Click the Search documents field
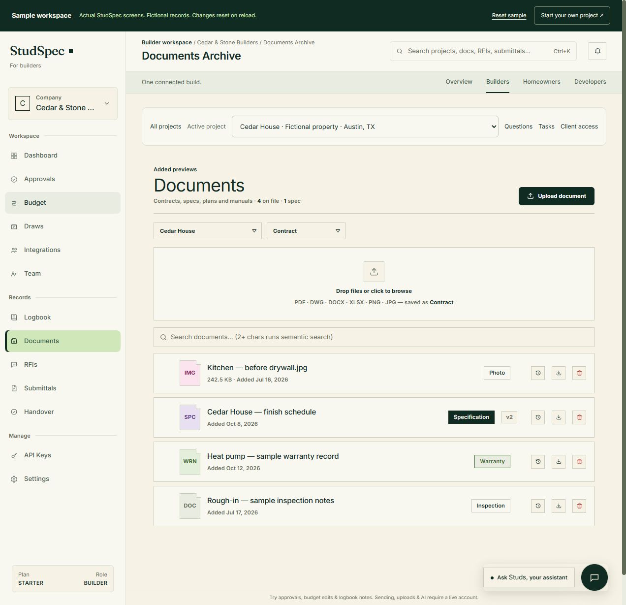 tap(374, 337)
